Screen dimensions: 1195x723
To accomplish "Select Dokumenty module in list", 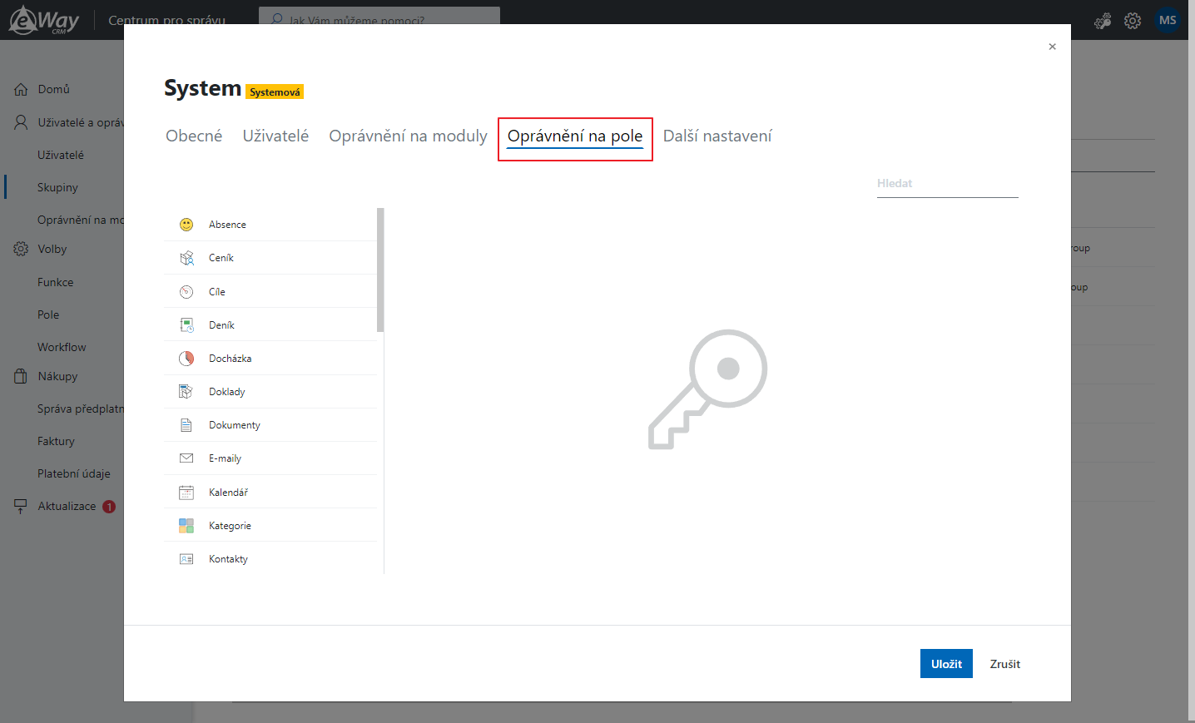I will (x=270, y=425).
